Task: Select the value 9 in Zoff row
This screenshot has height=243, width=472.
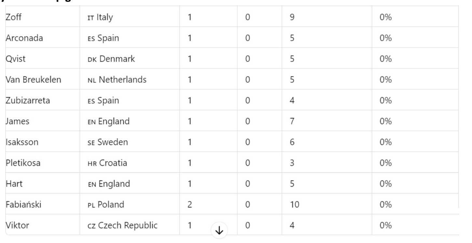Action: [x=292, y=17]
